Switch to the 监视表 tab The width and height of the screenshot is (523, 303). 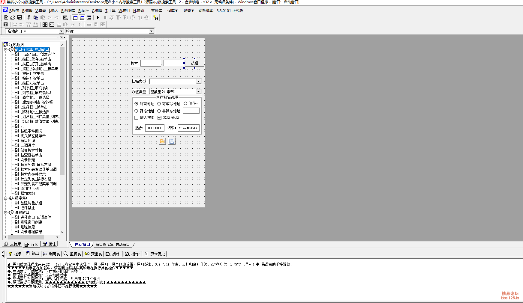(72, 254)
